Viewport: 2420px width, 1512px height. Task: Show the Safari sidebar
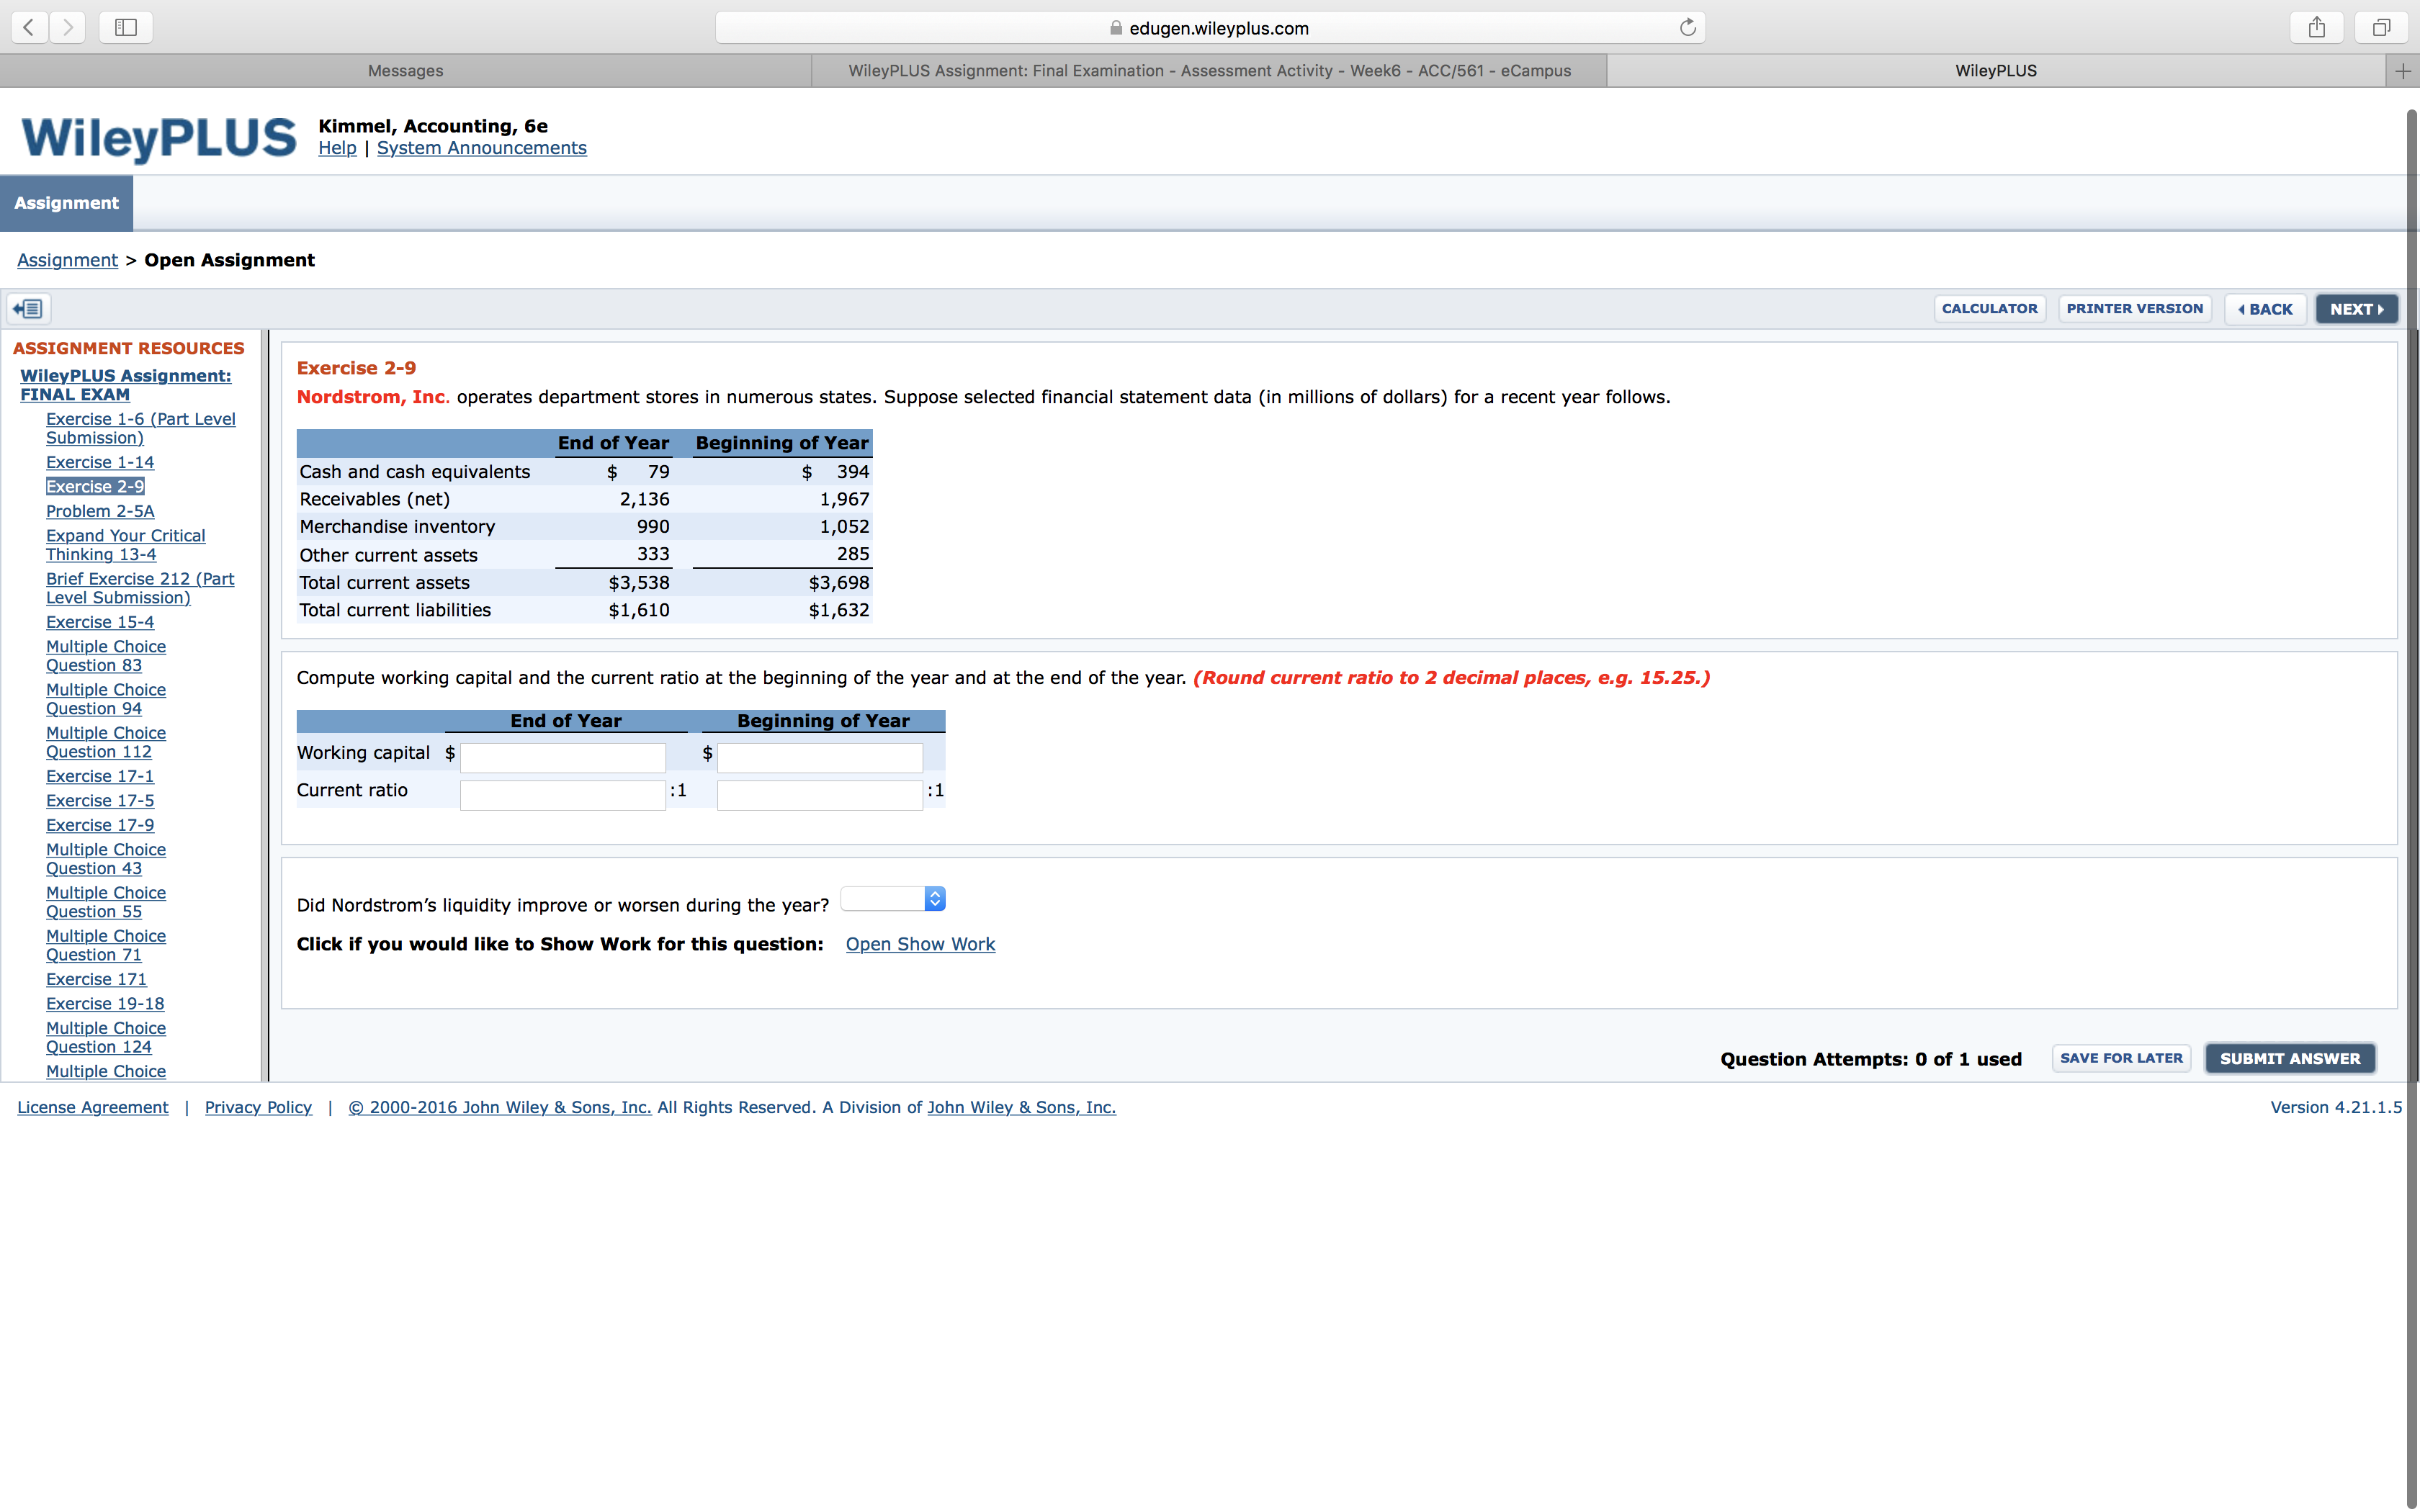126,27
